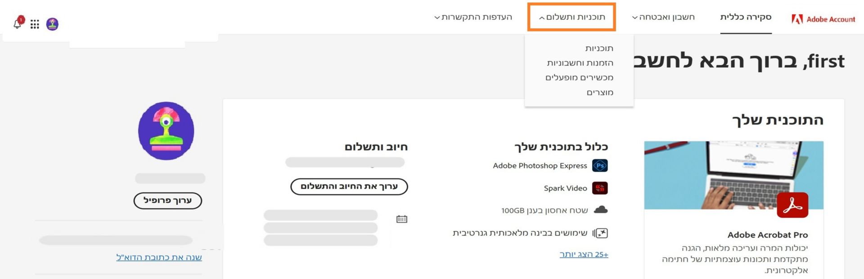
Task: Choose הזמנות וחשבוניות from the menu
Action: [580, 63]
